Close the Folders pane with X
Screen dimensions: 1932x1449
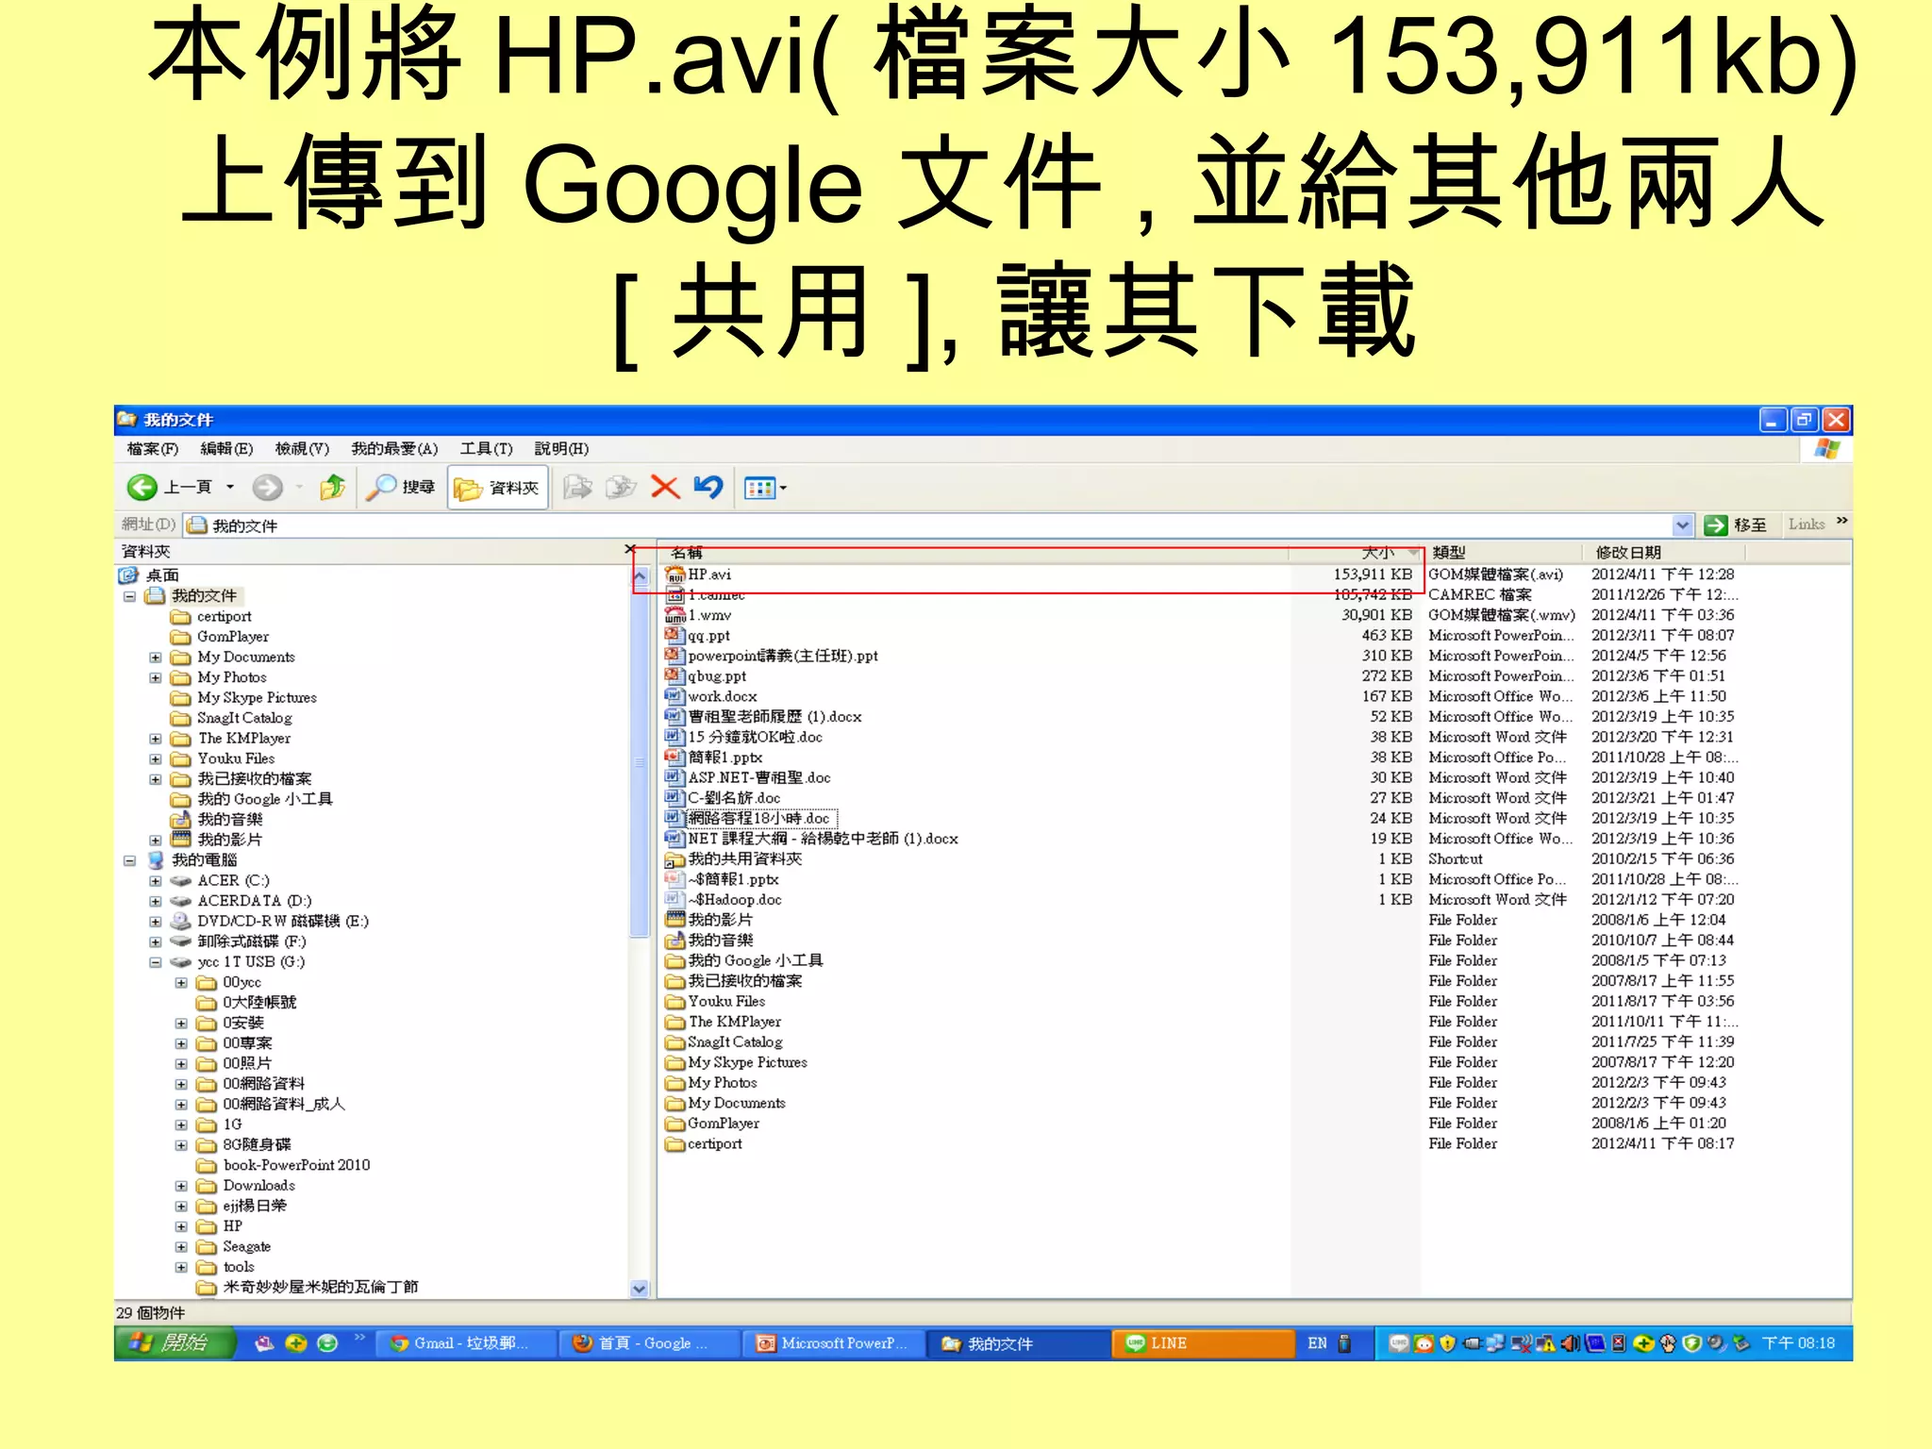[x=629, y=550]
